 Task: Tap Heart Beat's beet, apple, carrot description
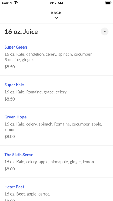27,194
